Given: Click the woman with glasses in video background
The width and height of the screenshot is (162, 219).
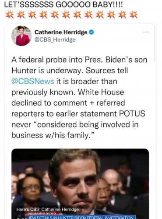Looking at the screenshot, I should [30, 188].
